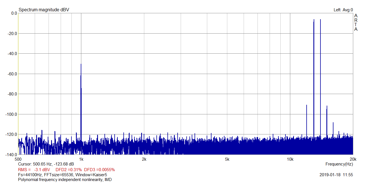Click the 'RMS = -3.1 dBV' value
Image resolution: width=371 pixels, height=183 pixels.
point(34,170)
